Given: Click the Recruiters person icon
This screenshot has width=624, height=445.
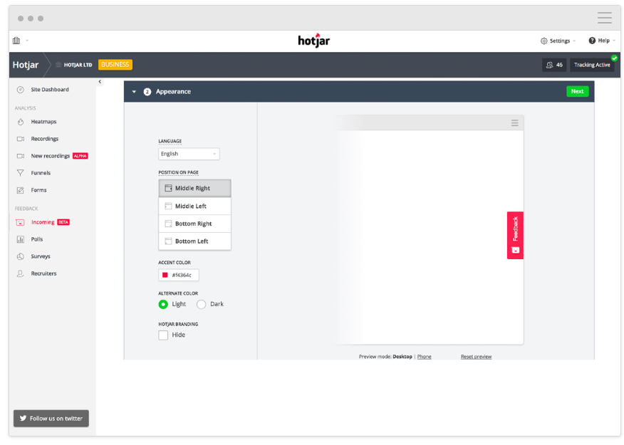Looking at the screenshot, I should (x=20, y=273).
